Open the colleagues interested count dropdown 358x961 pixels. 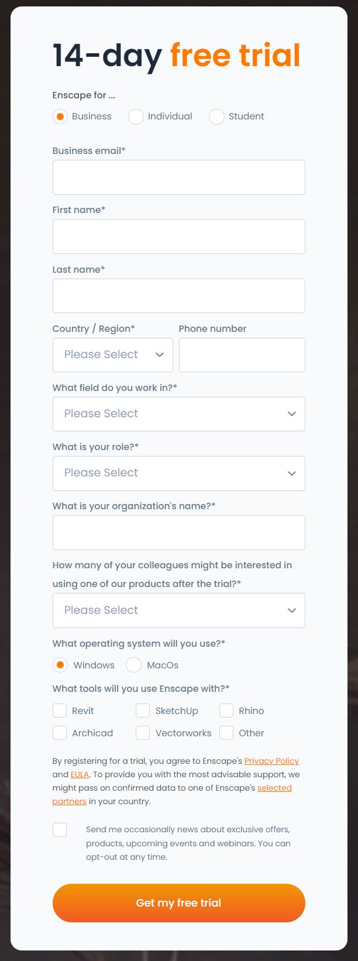[x=179, y=610]
